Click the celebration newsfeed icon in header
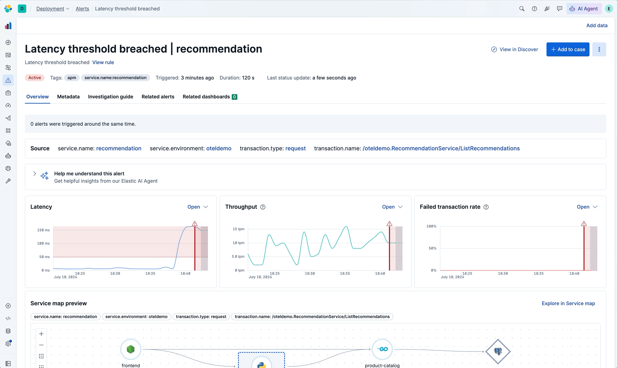617x368 pixels. point(547,9)
